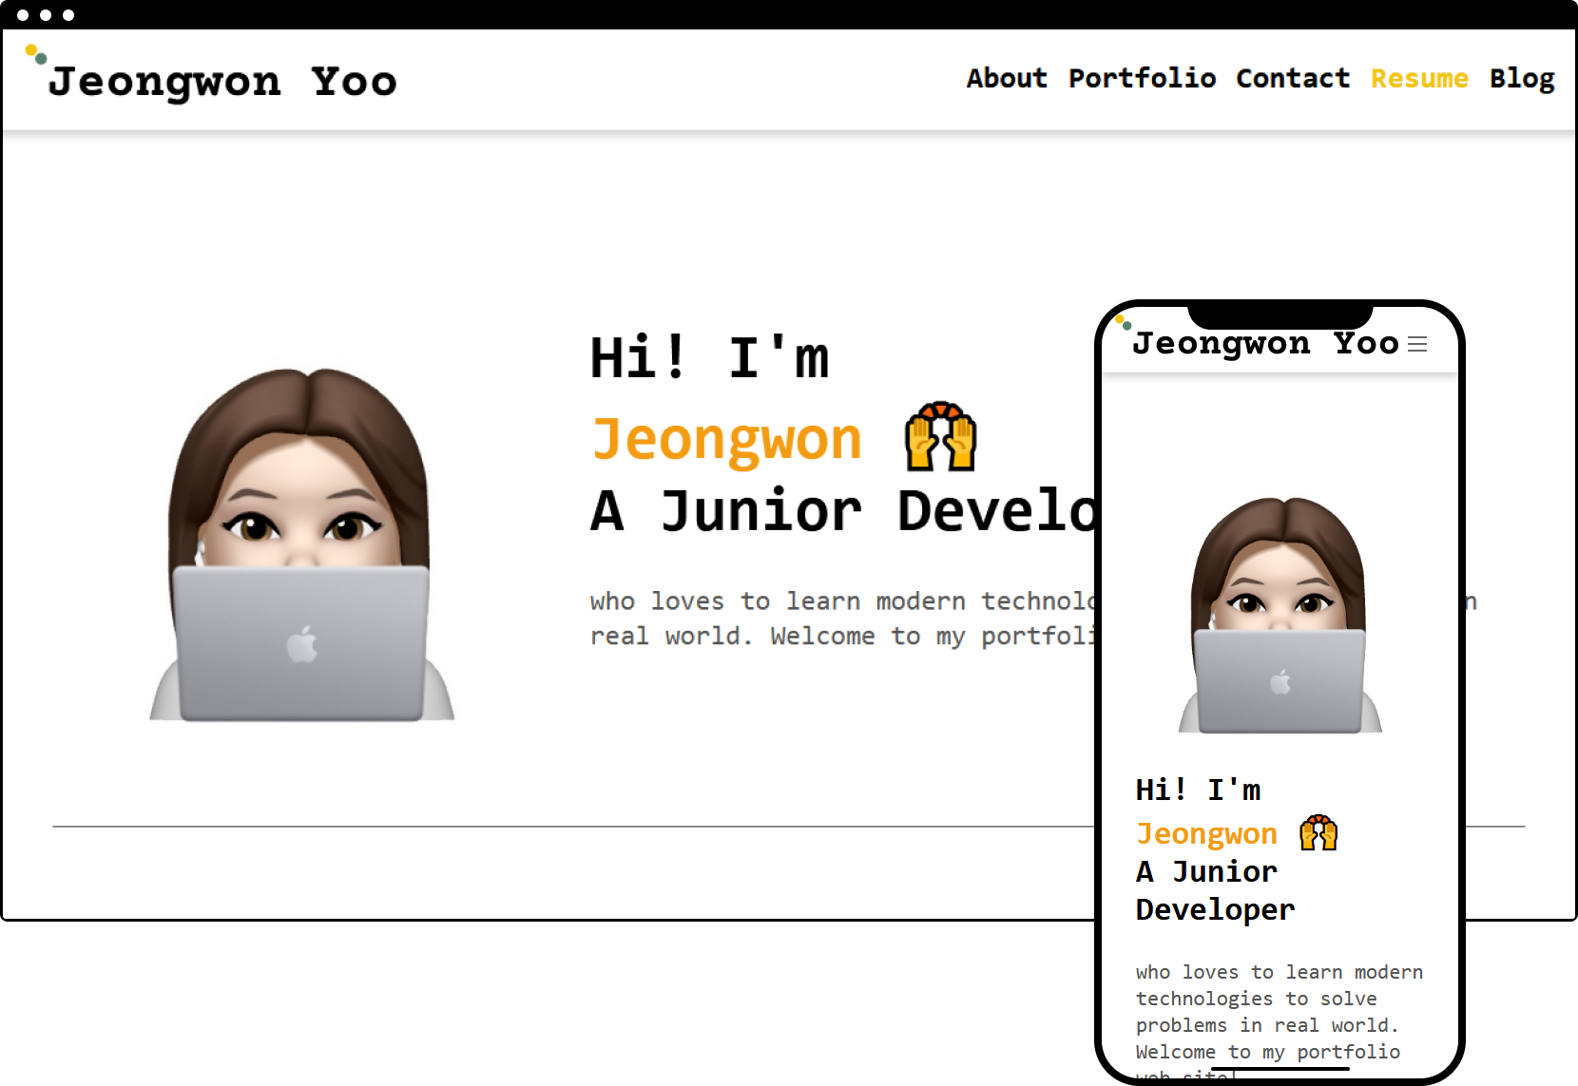1578x1086 pixels.
Task: Click the third window control dot
Action: [68, 15]
